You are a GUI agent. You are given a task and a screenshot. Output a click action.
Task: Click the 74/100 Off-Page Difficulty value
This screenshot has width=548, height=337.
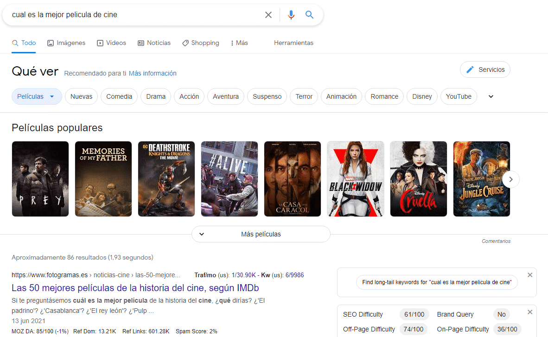(414, 329)
